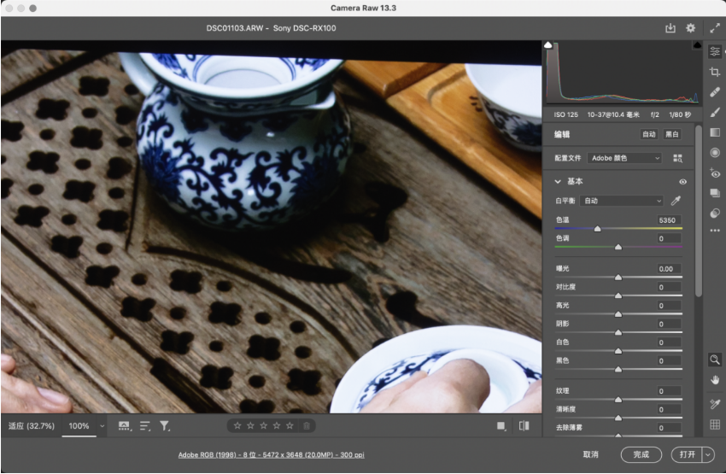Toggle before/after comparison view
This screenshot has height=474, width=726.
point(524,425)
